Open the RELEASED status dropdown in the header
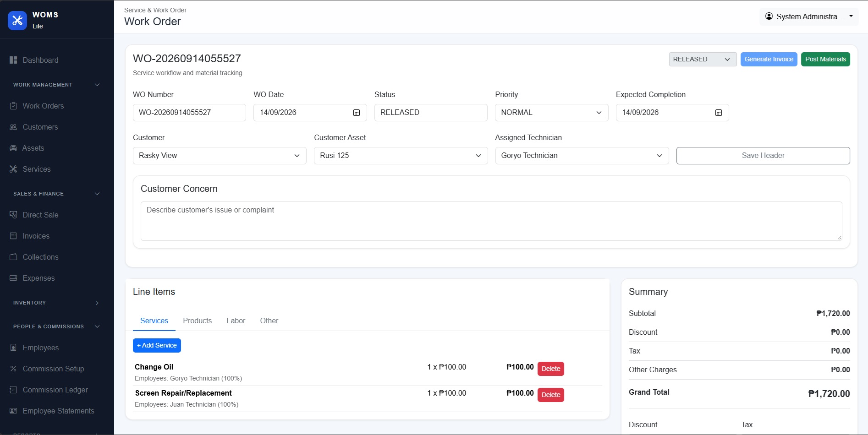The height and width of the screenshot is (435, 868). point(703,59)
